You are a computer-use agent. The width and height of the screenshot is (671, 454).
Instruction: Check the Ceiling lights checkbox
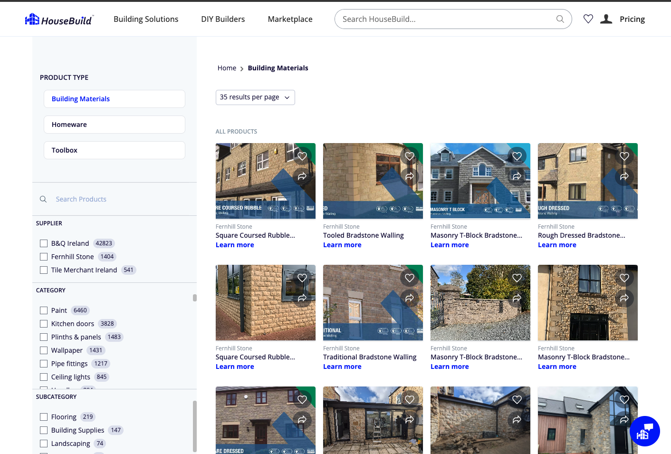coord(44,377)
